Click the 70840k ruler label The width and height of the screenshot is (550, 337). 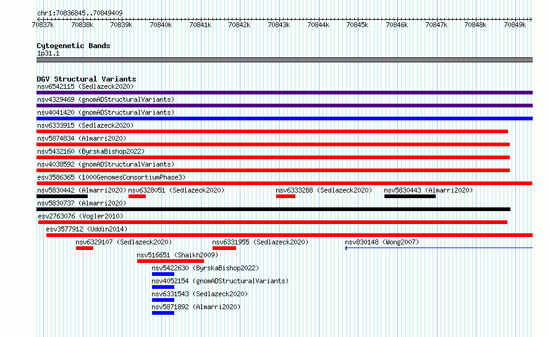click(x=161, y=25)
